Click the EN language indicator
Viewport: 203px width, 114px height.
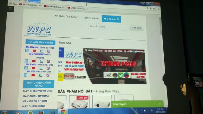137,110
